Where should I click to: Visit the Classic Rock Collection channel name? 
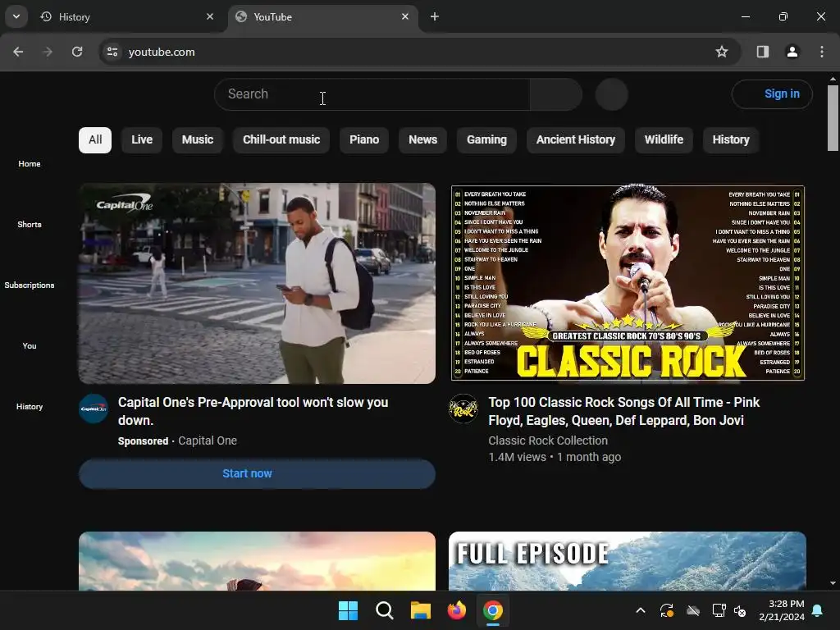click(548, 441)
